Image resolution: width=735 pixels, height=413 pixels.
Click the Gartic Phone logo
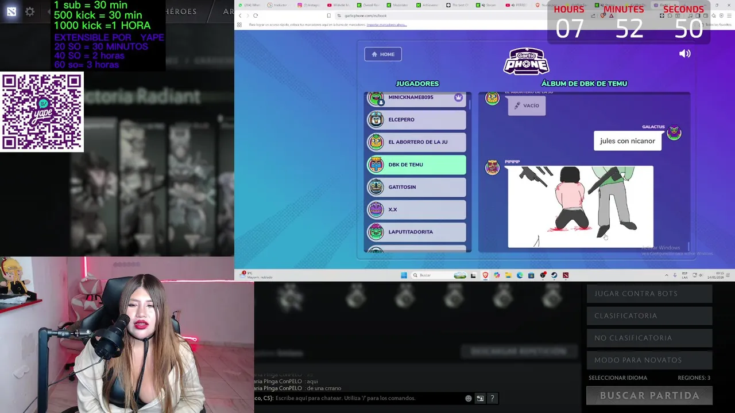coord(527,61)
